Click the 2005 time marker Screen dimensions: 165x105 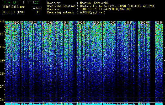81,23
